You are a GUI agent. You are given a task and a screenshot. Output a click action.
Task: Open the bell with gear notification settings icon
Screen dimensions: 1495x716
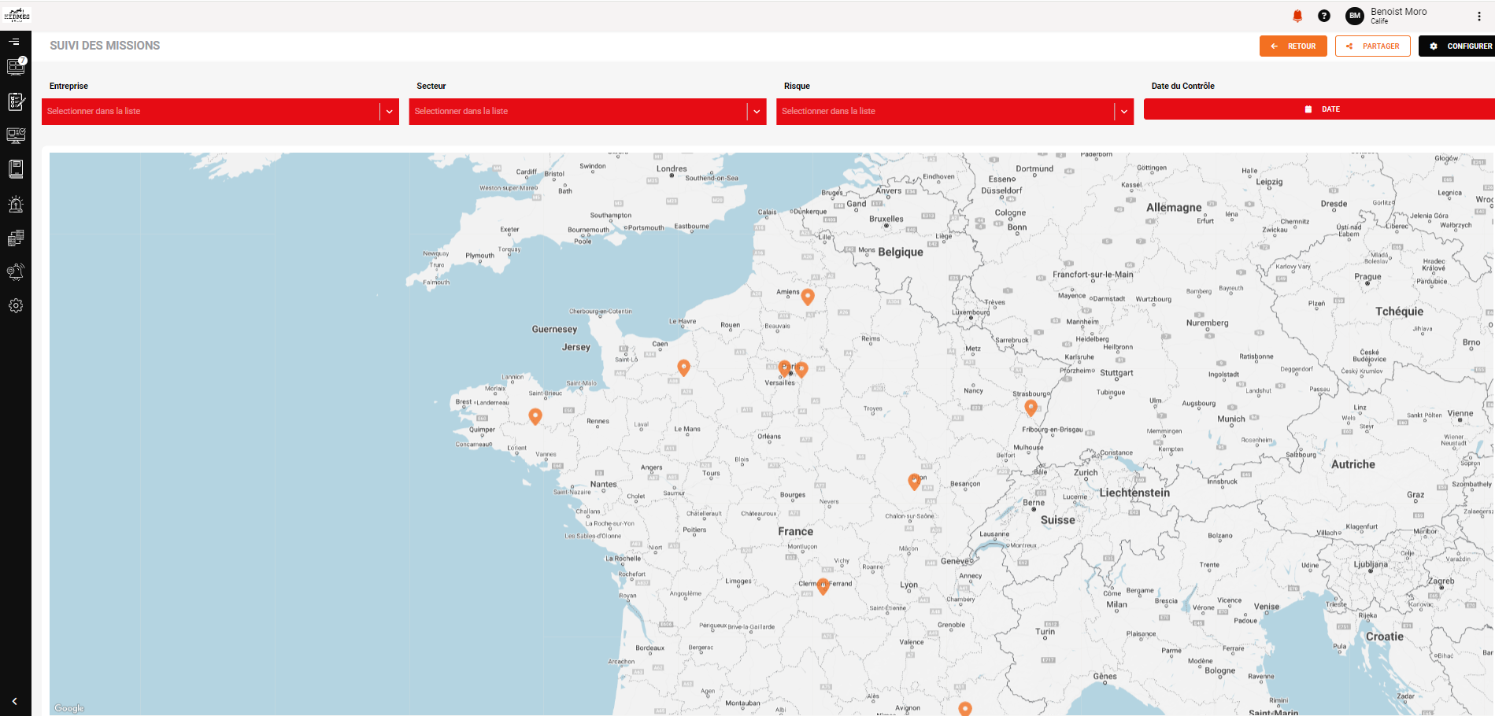[x=16, y=271]
